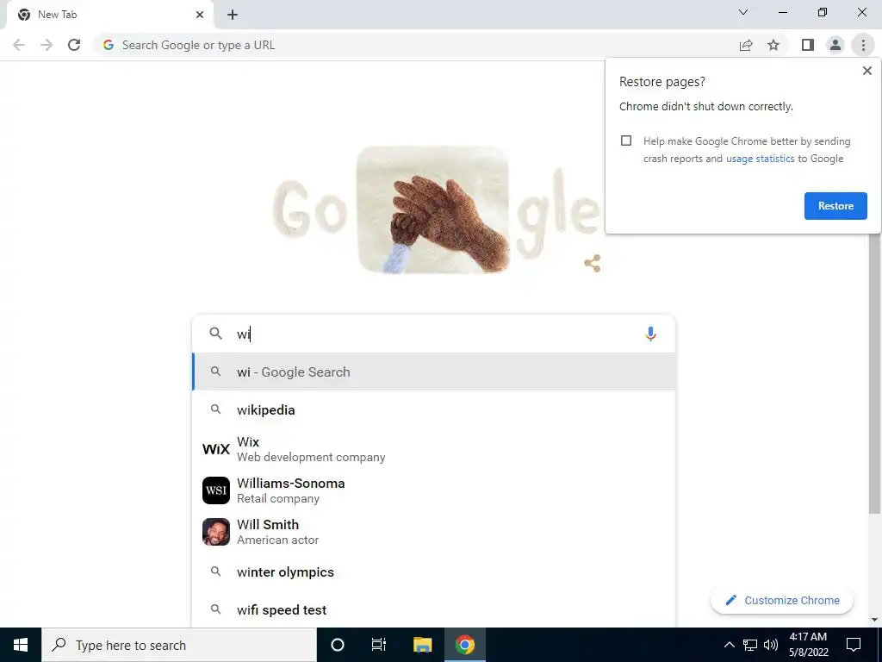Dismiss the Restore pages popup

[866, 71]
